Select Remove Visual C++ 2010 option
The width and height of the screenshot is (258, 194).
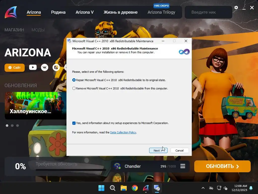(x=120, y=88)
